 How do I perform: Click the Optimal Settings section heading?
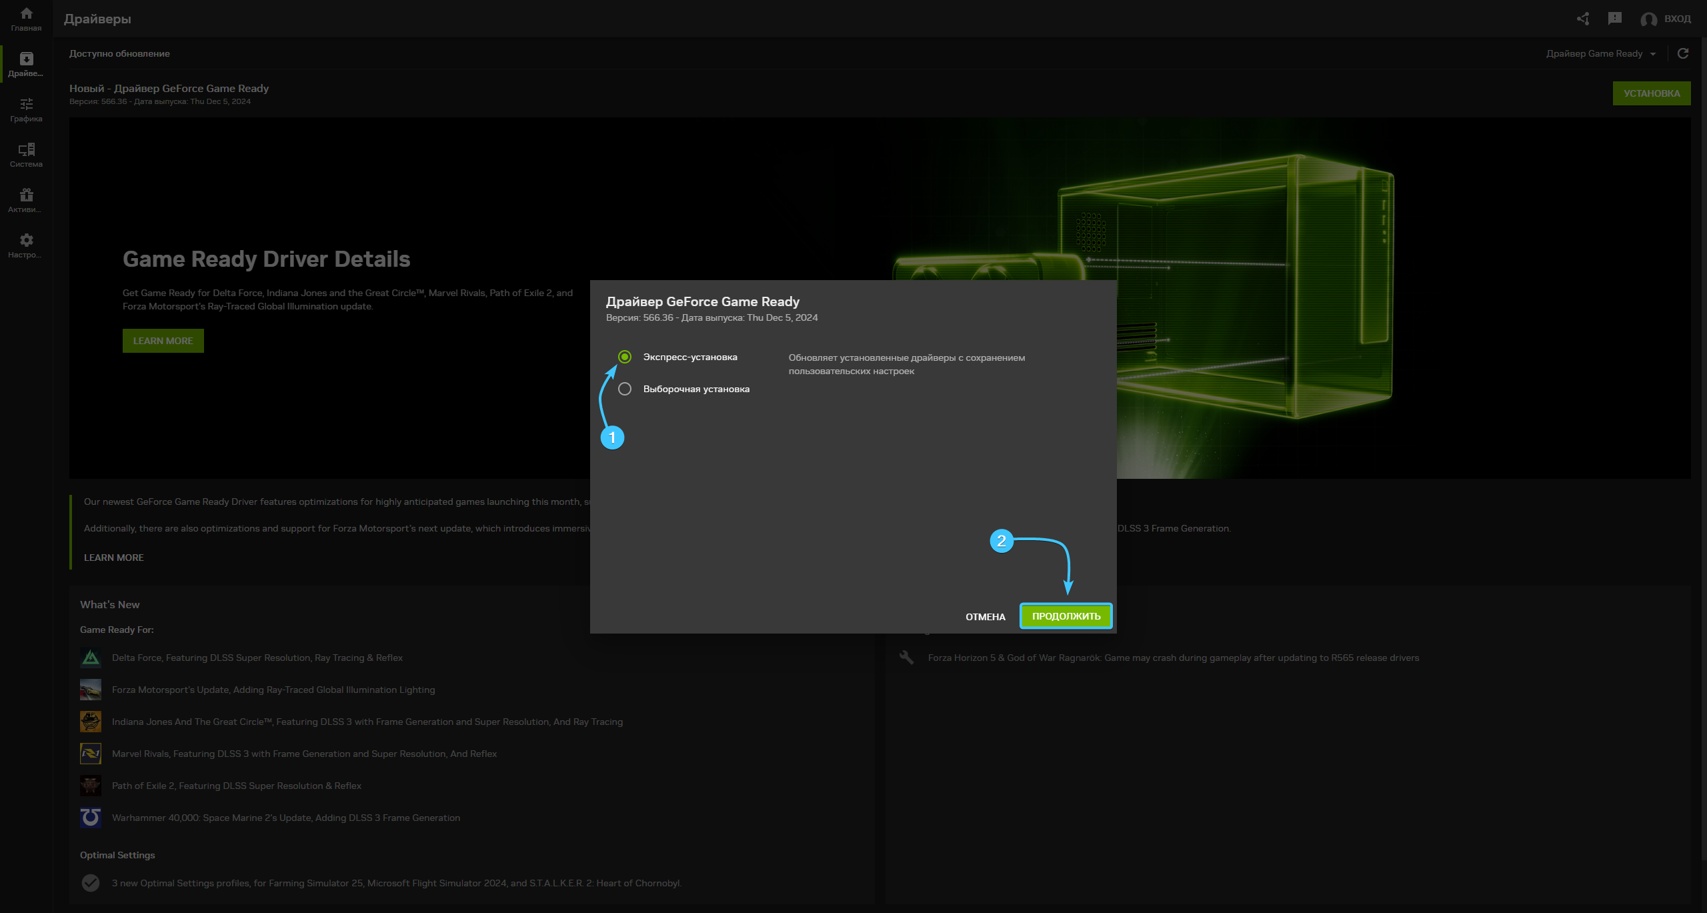coord(117,855)
